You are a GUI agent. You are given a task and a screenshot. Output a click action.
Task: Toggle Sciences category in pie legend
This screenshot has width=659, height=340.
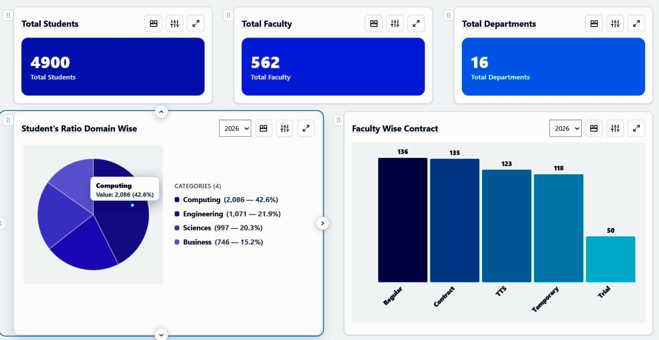(219, 228)
